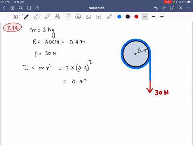Select the Image insert tool
Image resolution: width=193 pixels, height=145 pixels.
click(x=88, y=17)
